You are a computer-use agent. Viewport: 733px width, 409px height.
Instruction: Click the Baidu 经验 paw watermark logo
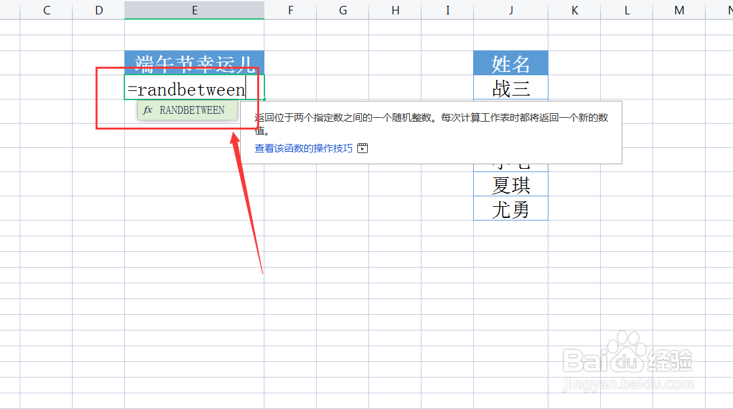[x=628, y=357]
